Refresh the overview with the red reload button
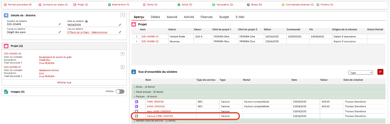390x124 pixels. [x=380, y=72]
